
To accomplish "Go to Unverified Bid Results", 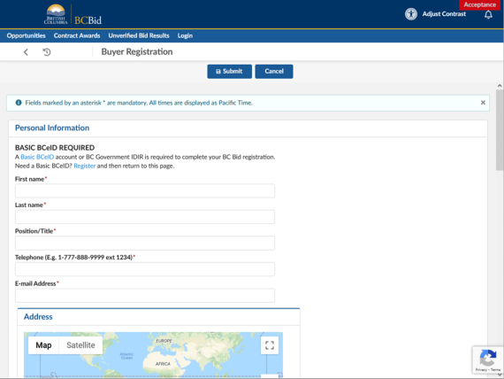I will (139, 35).
